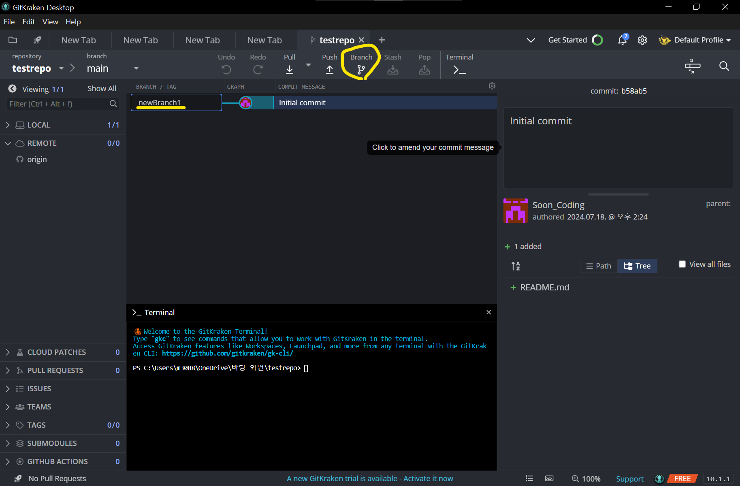Click the back arrow beside Viewing
The height and width of the screenshot is (486, 740).
13,89
